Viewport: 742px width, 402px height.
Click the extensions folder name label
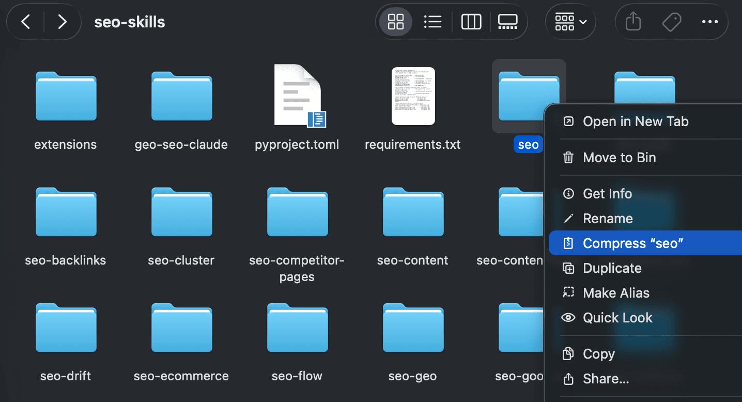pos(66,145)
